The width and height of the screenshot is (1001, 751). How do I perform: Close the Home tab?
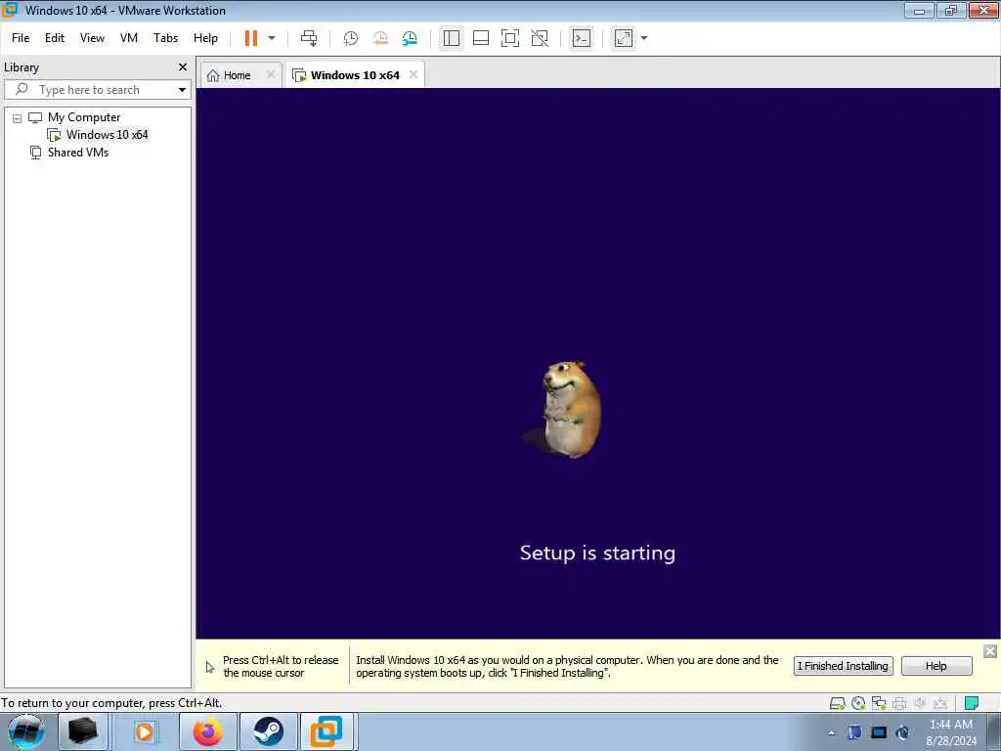271,74
